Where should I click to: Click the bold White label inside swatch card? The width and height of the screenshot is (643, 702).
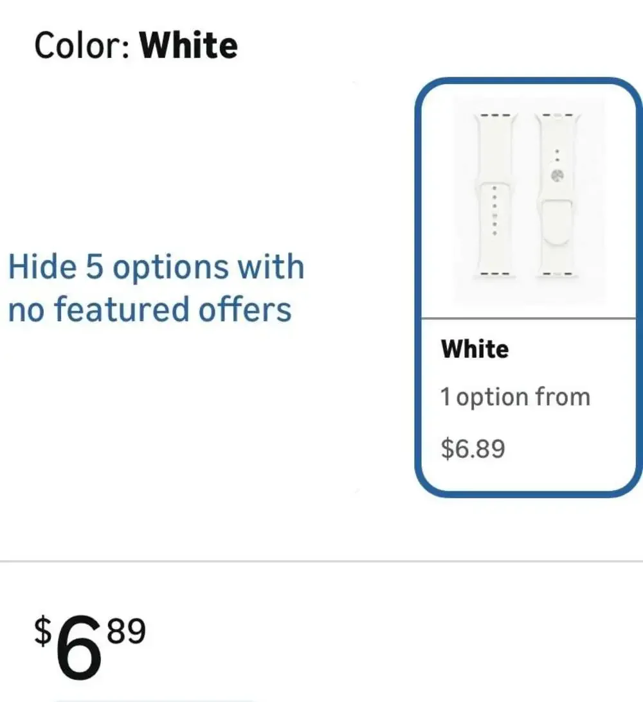pos(475,349)
